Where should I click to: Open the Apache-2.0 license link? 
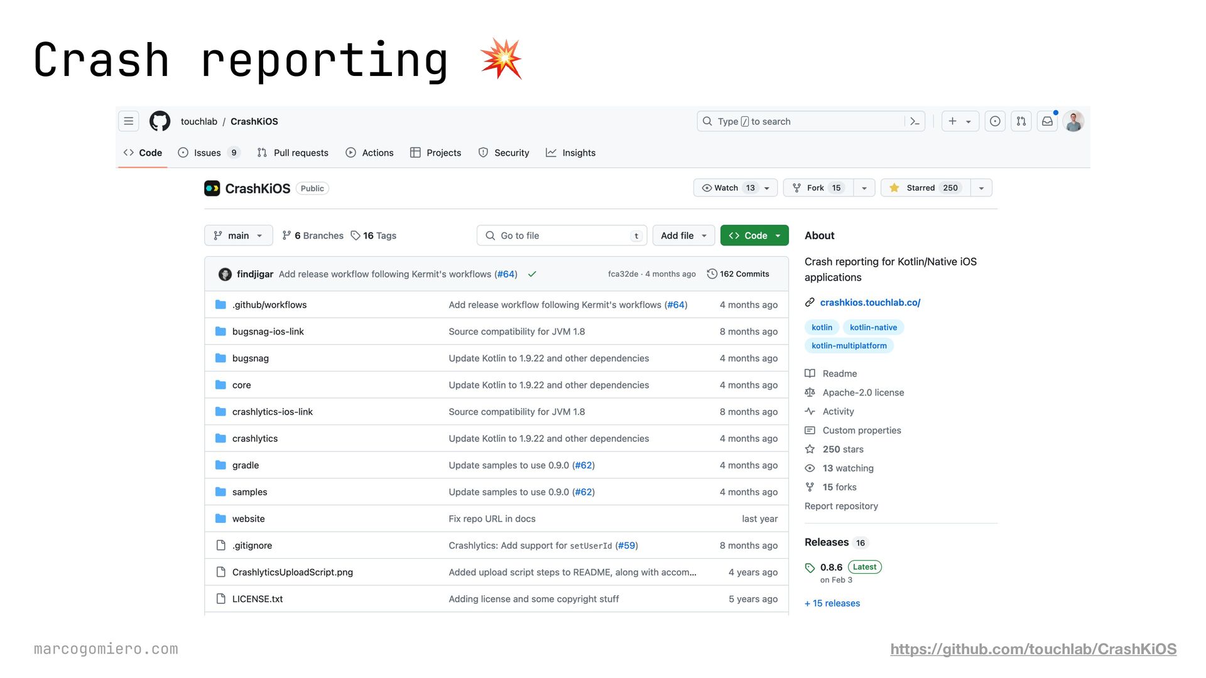click(863, 392)
